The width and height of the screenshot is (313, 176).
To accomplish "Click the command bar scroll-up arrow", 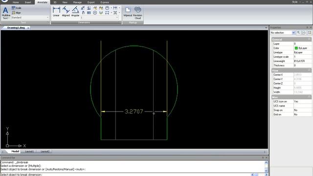I will (266, 163).
